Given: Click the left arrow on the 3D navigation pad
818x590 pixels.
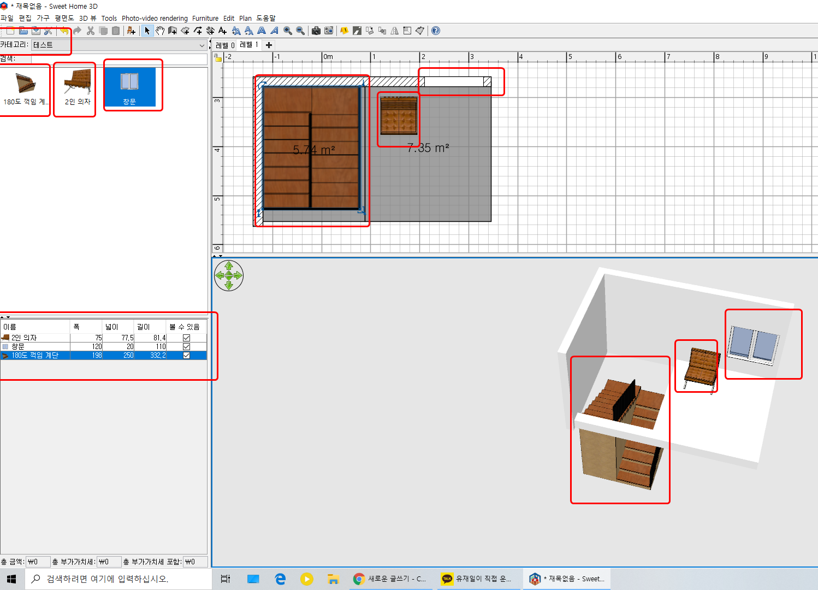Looking at the screenshot, I should 220,275.
